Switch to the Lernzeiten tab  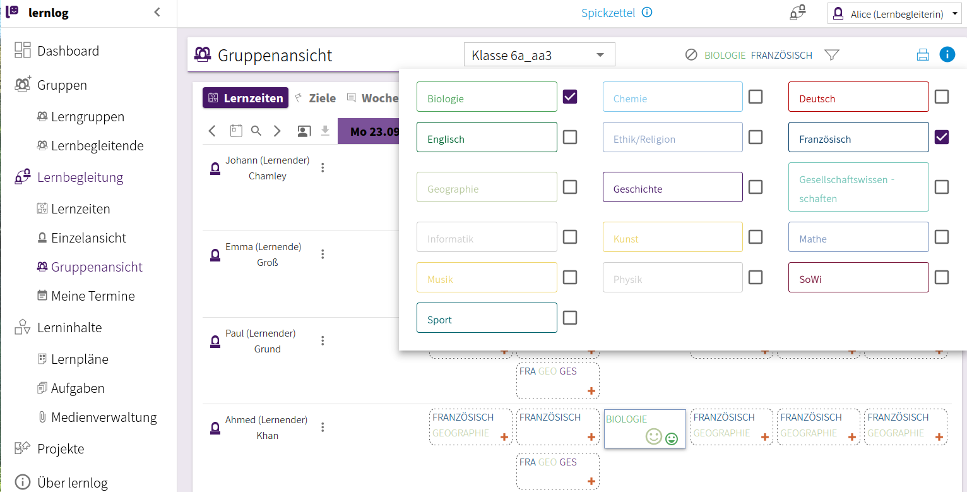click(x=246, y=98)
